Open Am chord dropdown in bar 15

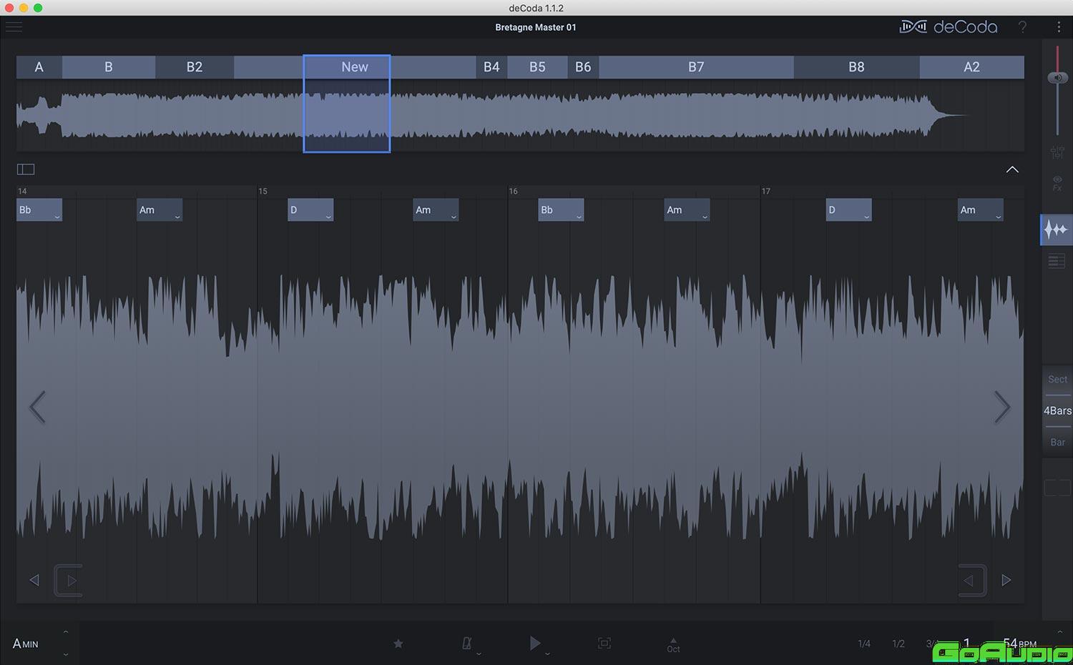(x=454, y=217)
